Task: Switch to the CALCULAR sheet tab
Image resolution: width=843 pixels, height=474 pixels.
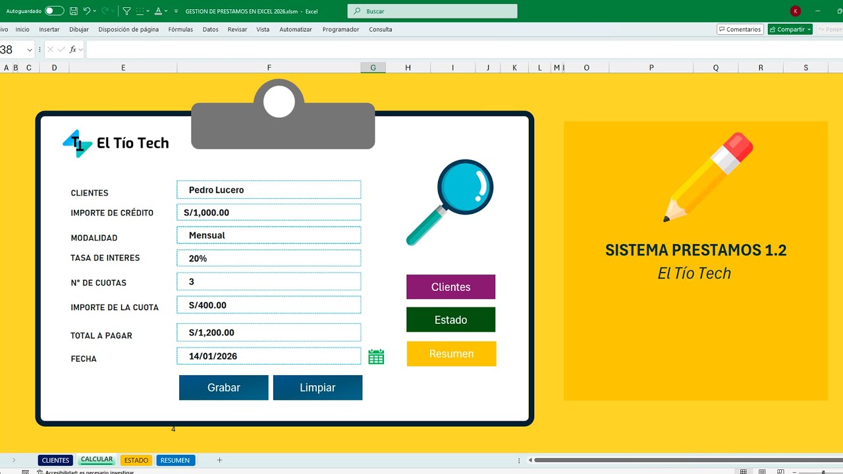Action: coord(97,460)
